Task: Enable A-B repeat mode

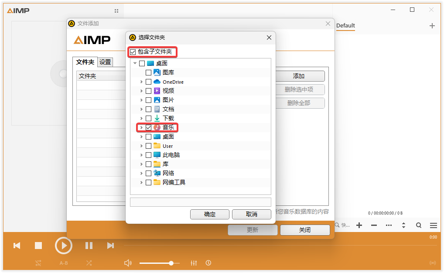Action: pos(64,263)
